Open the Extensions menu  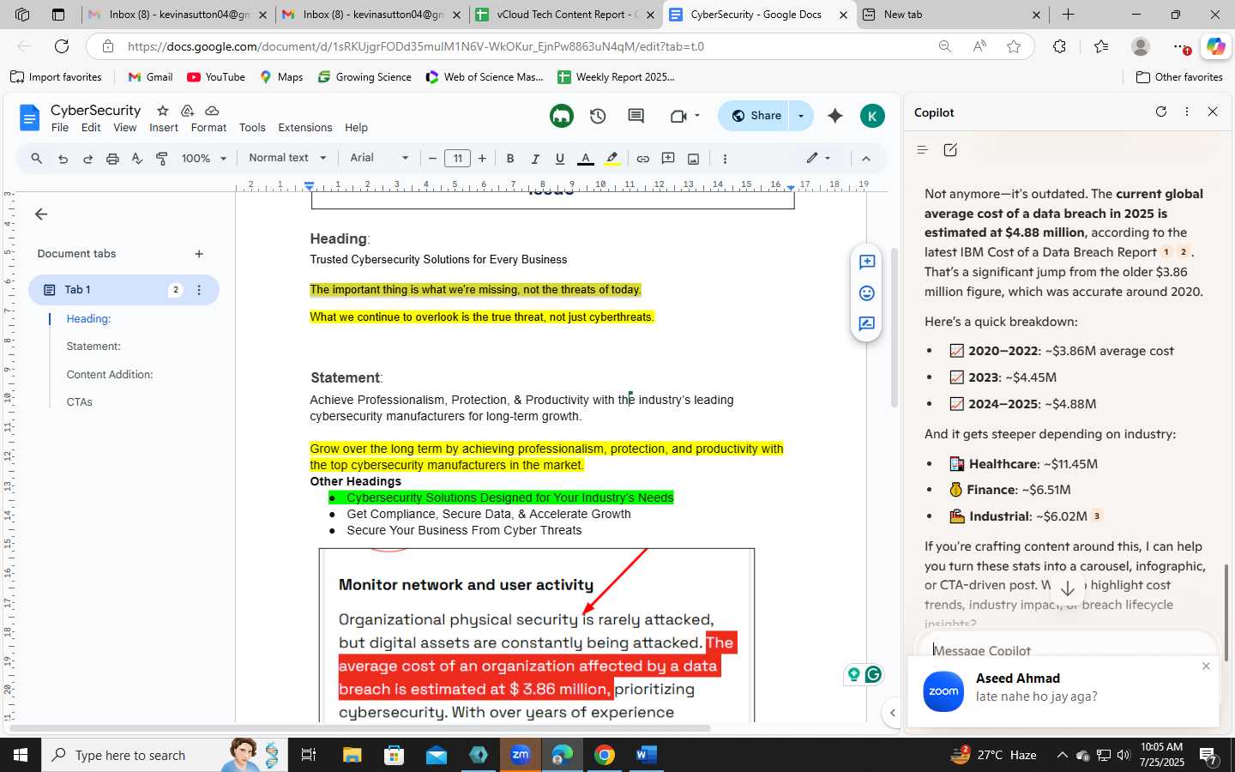coord(305,128)
